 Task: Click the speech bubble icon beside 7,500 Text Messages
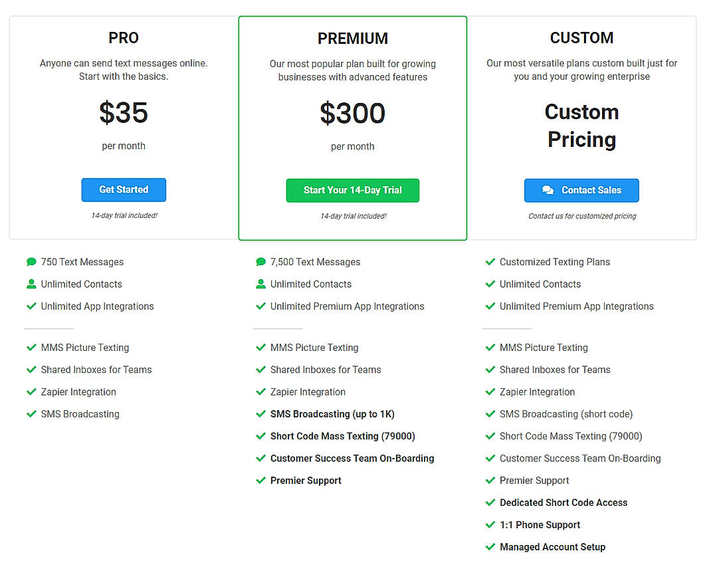(260, 262)
